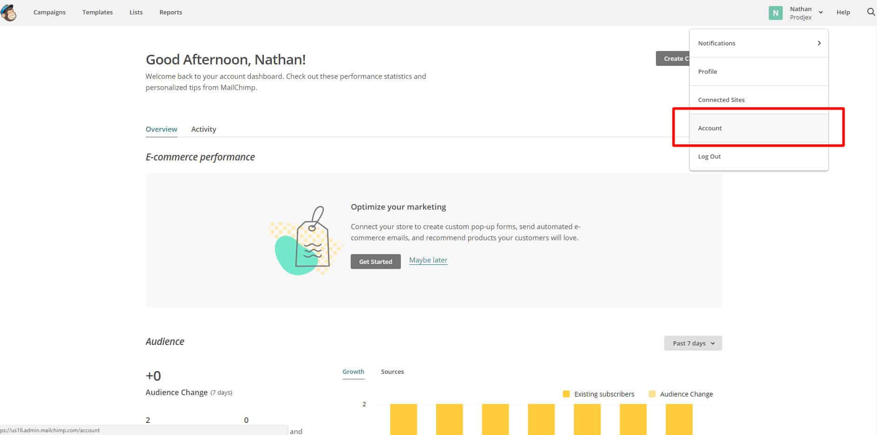
Task: Go to Campaigns in top navigation
Action: 49,13
